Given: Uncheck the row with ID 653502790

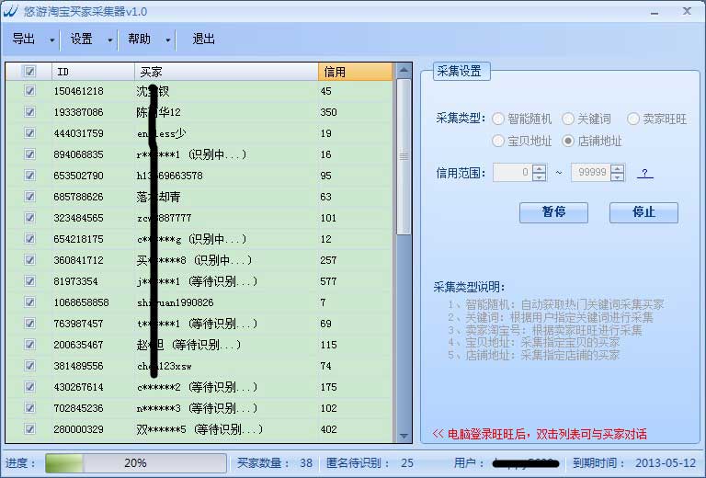Looking at the screenshot, I should coord(29,175).
